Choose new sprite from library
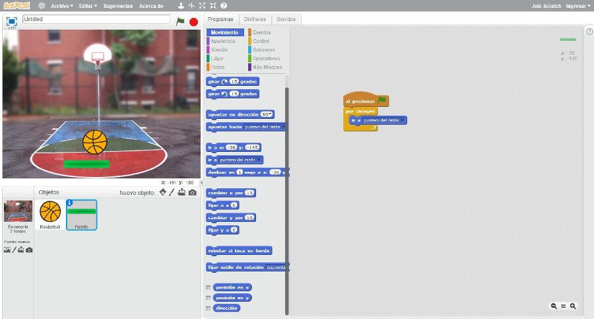 pos(163,192)
